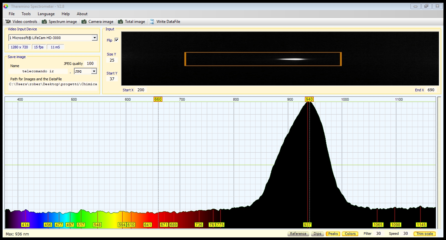This screenshot has height=240, width=446.
Task: Click the Write DataFile icon
Action: tap(152, 22)
